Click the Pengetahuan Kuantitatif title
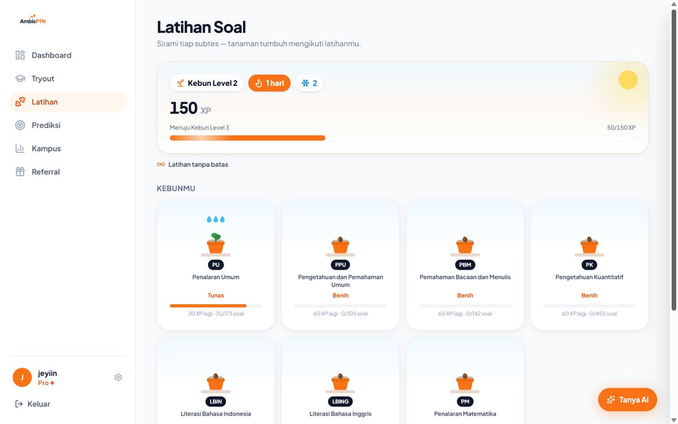Viewport: 678px width, 424px height. tap(589, 277)
